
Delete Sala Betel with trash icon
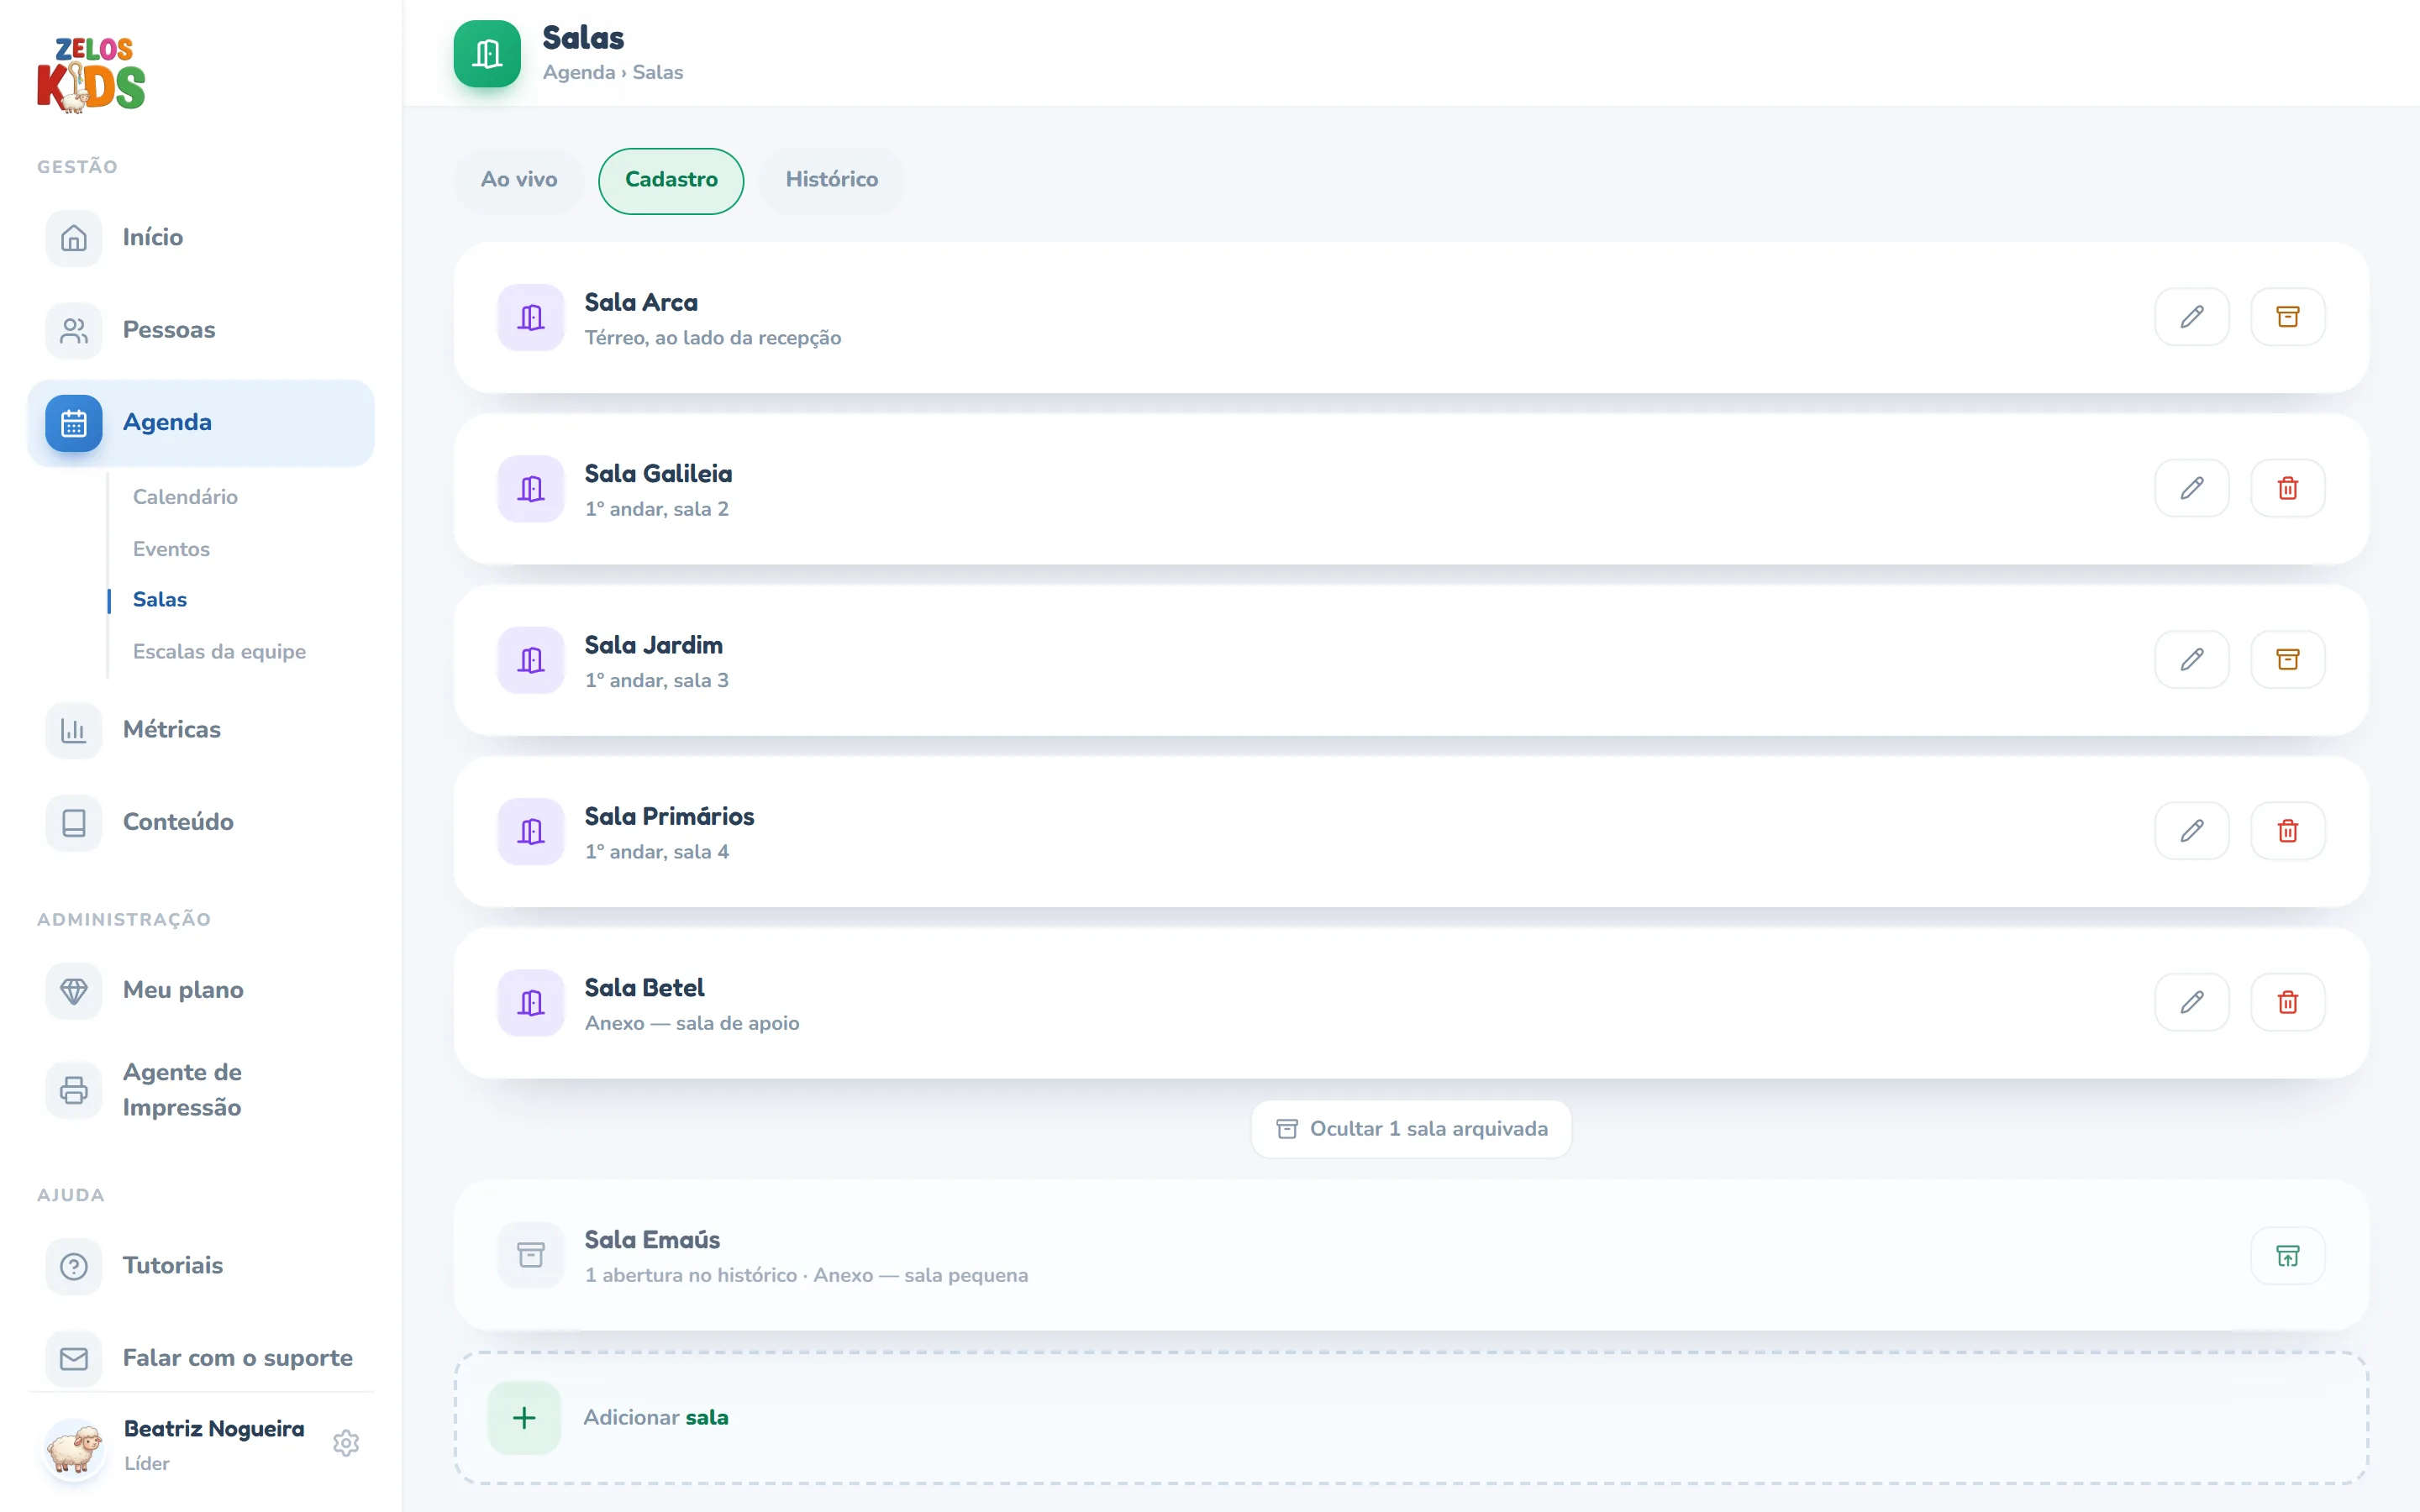[x=2287, y=1002]
